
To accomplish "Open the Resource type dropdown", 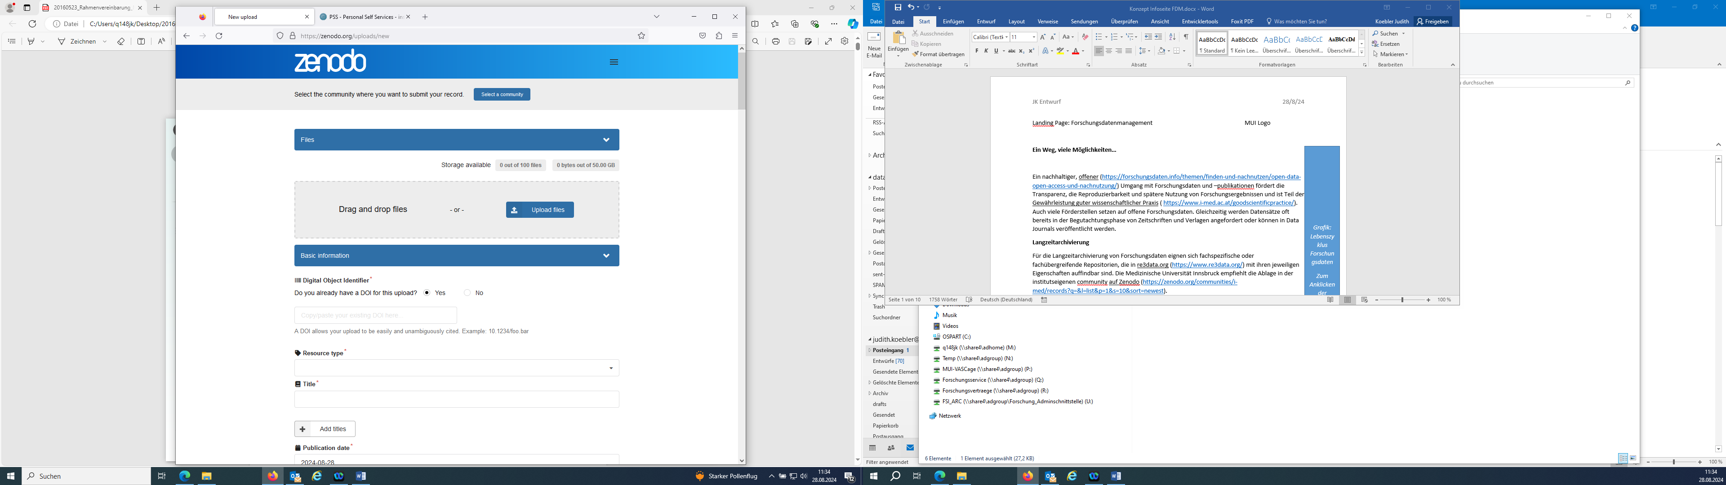I will (x=456, y=368).
